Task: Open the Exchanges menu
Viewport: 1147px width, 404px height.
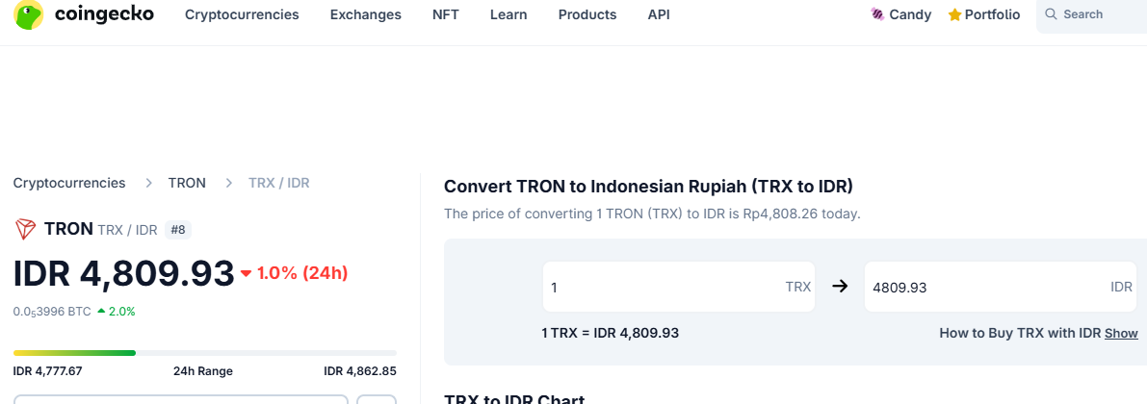Action: click(366, 14)
